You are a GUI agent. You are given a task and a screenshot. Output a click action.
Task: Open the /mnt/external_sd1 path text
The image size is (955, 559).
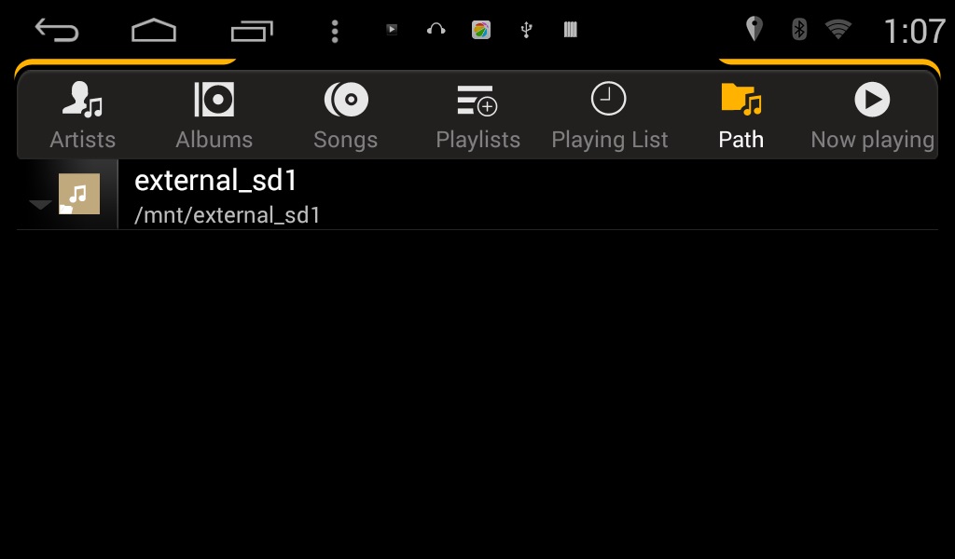click(228, 215)
